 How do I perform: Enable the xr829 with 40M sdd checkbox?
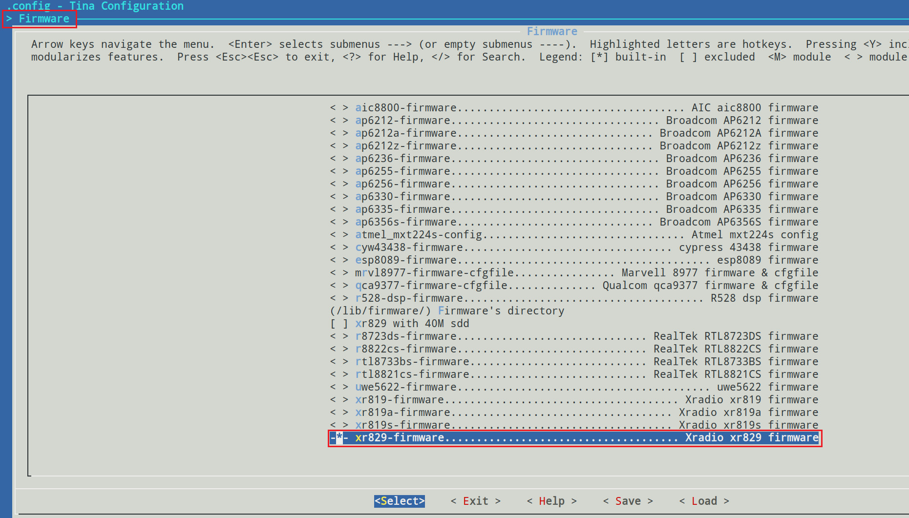tap(339, 324)
